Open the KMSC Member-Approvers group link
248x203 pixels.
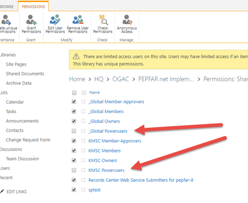pos(115,141)
